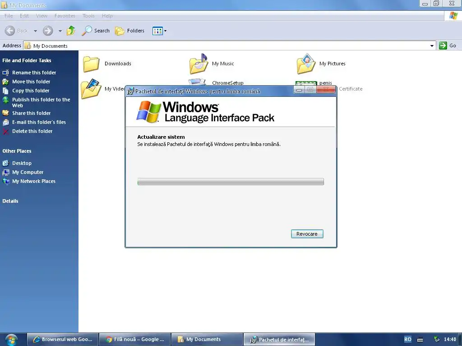Click the red X Delete folder icon

point(5,131)
